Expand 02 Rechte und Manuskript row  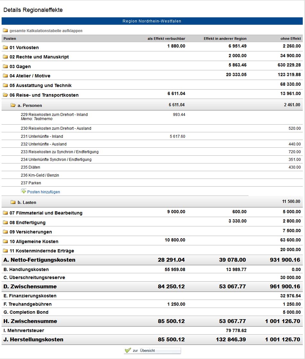click(39, 57)
